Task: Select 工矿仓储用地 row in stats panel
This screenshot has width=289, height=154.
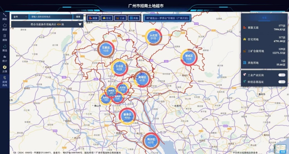Action: (264, 51)
